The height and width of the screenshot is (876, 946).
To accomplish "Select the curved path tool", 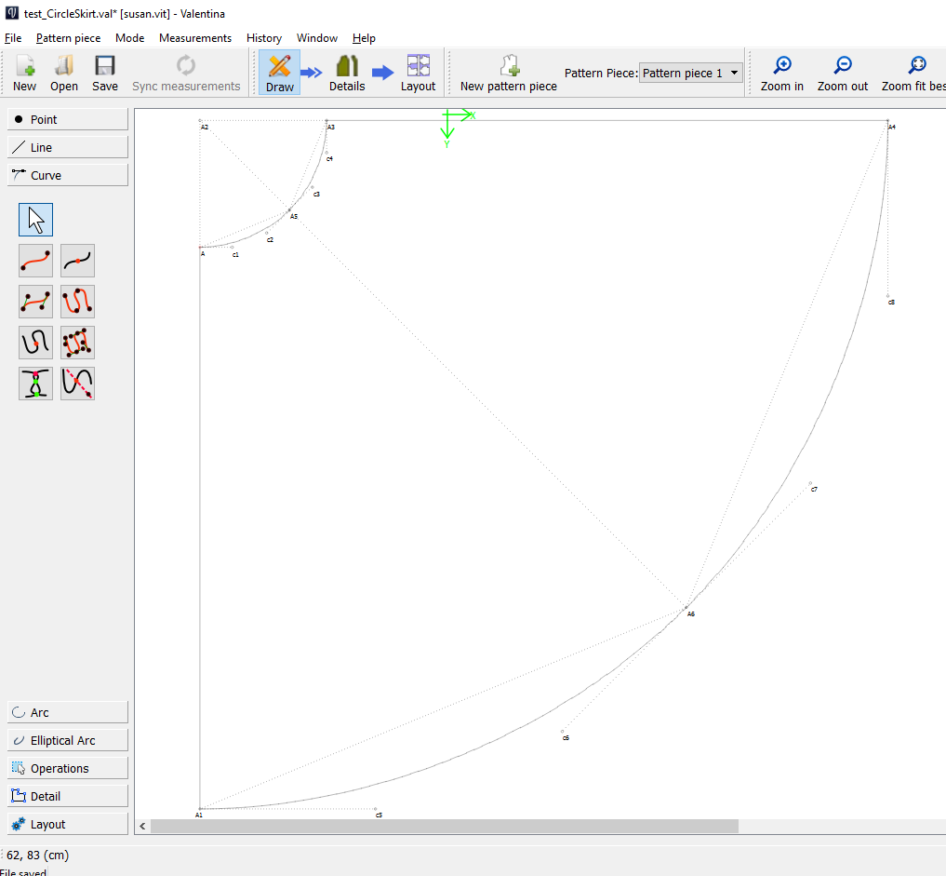I will tap(77, 302).
